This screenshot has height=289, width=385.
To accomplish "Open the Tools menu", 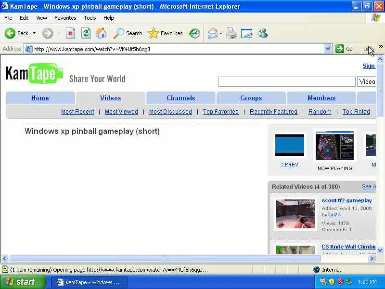I will 90,18.
